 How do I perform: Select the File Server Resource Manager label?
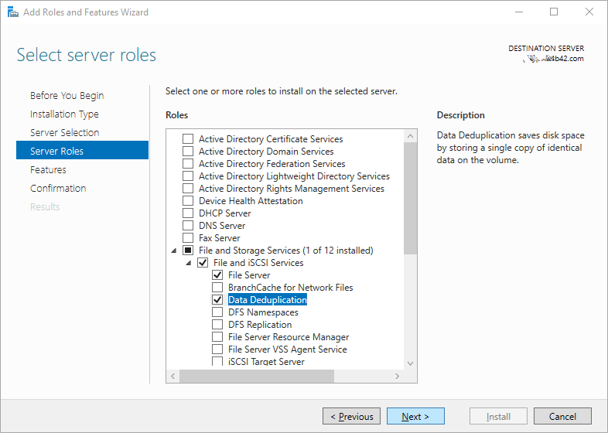[x=289, y=337]
